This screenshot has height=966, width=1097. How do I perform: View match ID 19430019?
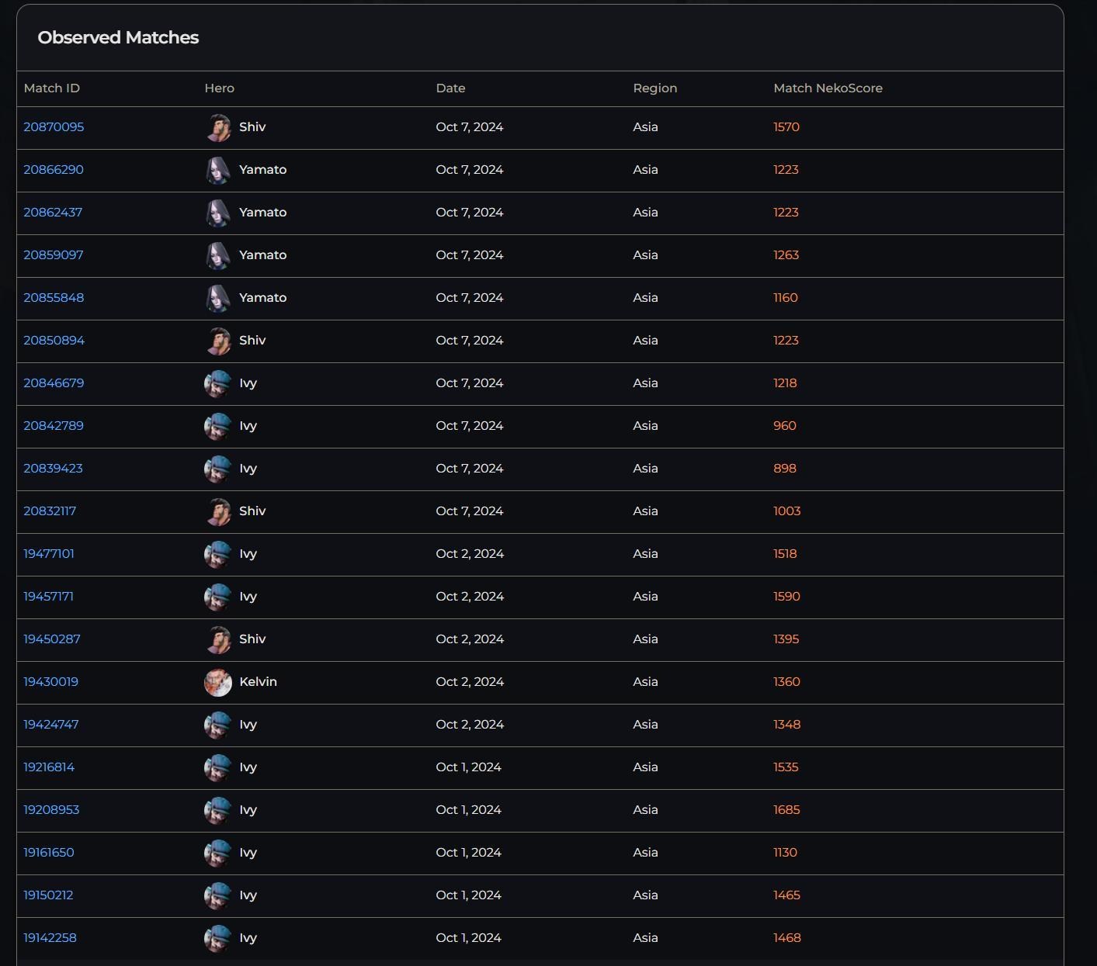tap(50, 682)
